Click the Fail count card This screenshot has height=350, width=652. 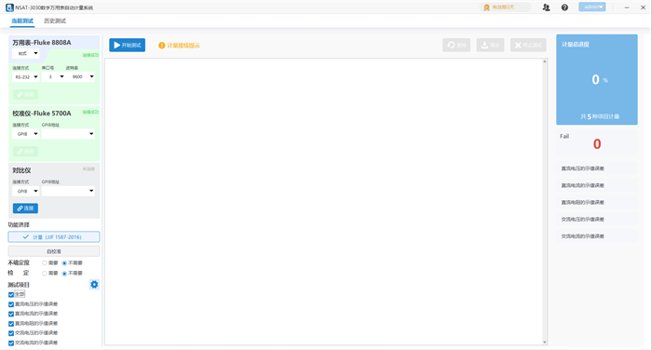tap(597, 142)
